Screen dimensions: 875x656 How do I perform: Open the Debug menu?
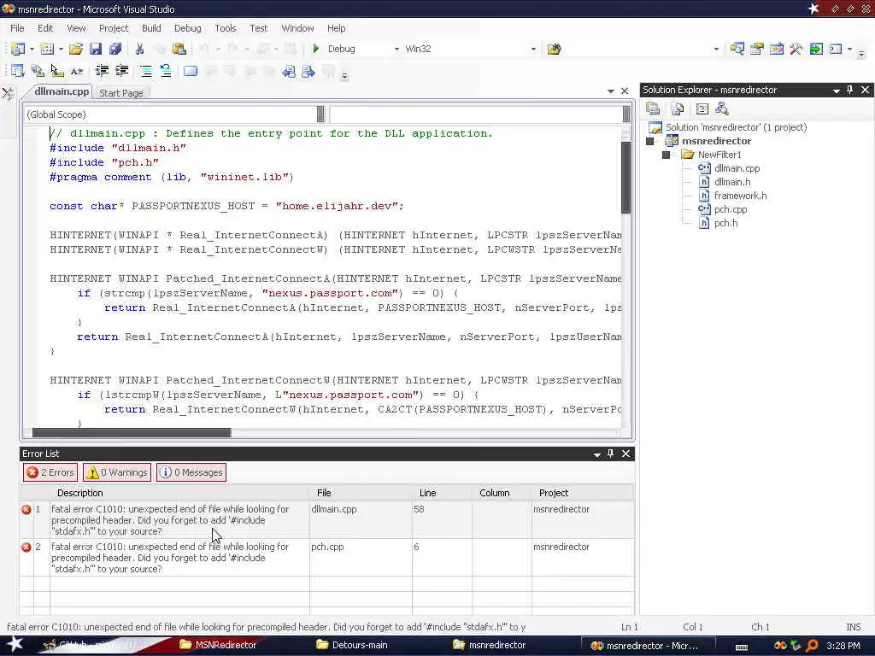[x=187, y=28]
